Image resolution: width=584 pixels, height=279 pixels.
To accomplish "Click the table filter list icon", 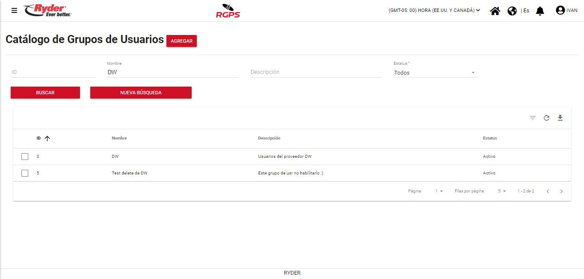I will click(x=533, y=118).
